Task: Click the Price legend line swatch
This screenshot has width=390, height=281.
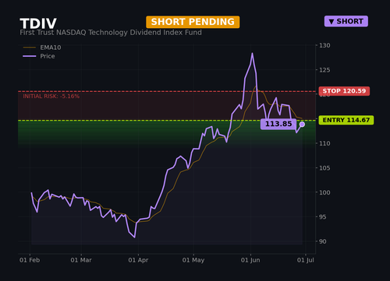Action: [30, 56]
